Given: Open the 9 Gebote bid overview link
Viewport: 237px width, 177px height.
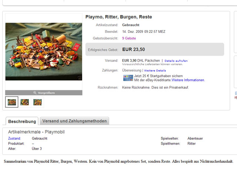Looking at the screenshot, I should (129, 38).
